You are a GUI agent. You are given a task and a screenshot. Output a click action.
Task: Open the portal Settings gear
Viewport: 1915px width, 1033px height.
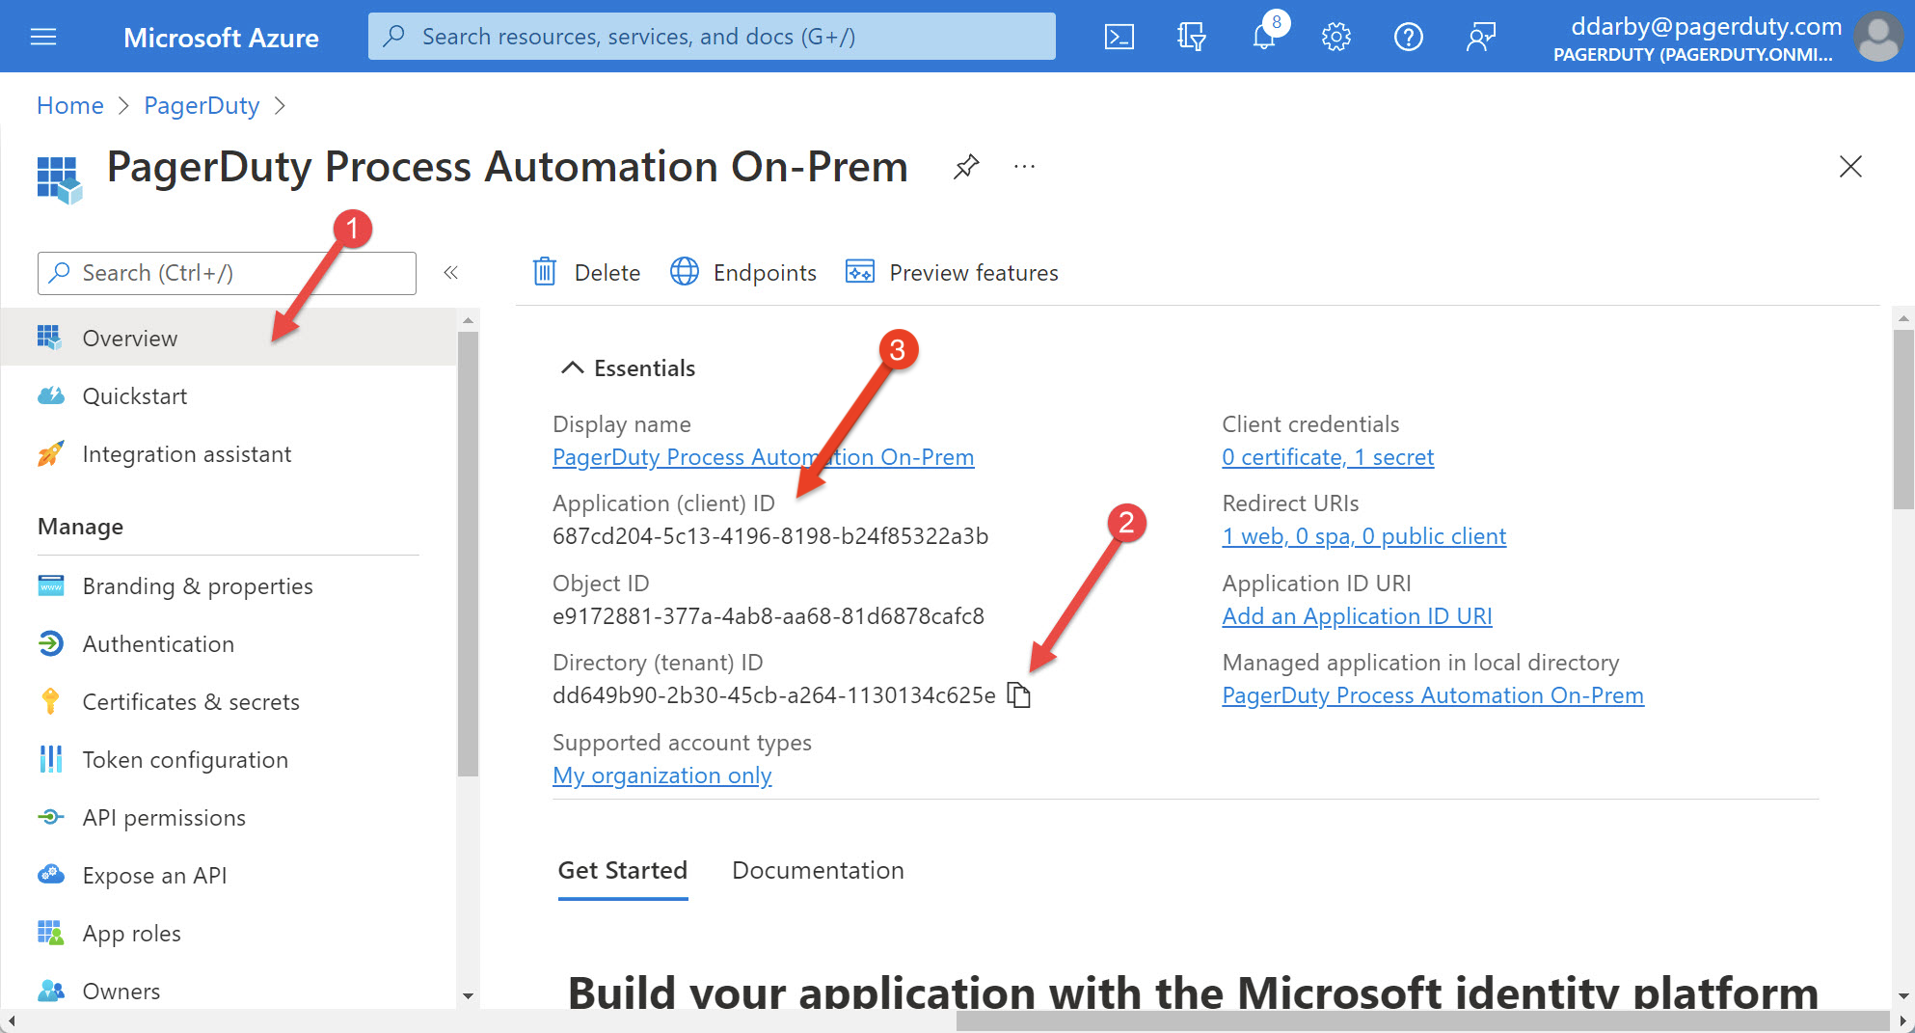tap(1335, 37)
